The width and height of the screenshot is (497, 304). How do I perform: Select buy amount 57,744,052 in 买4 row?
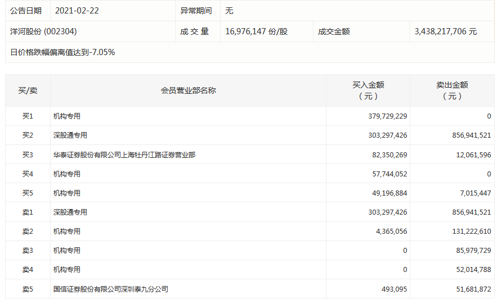(x=387, y=174)
